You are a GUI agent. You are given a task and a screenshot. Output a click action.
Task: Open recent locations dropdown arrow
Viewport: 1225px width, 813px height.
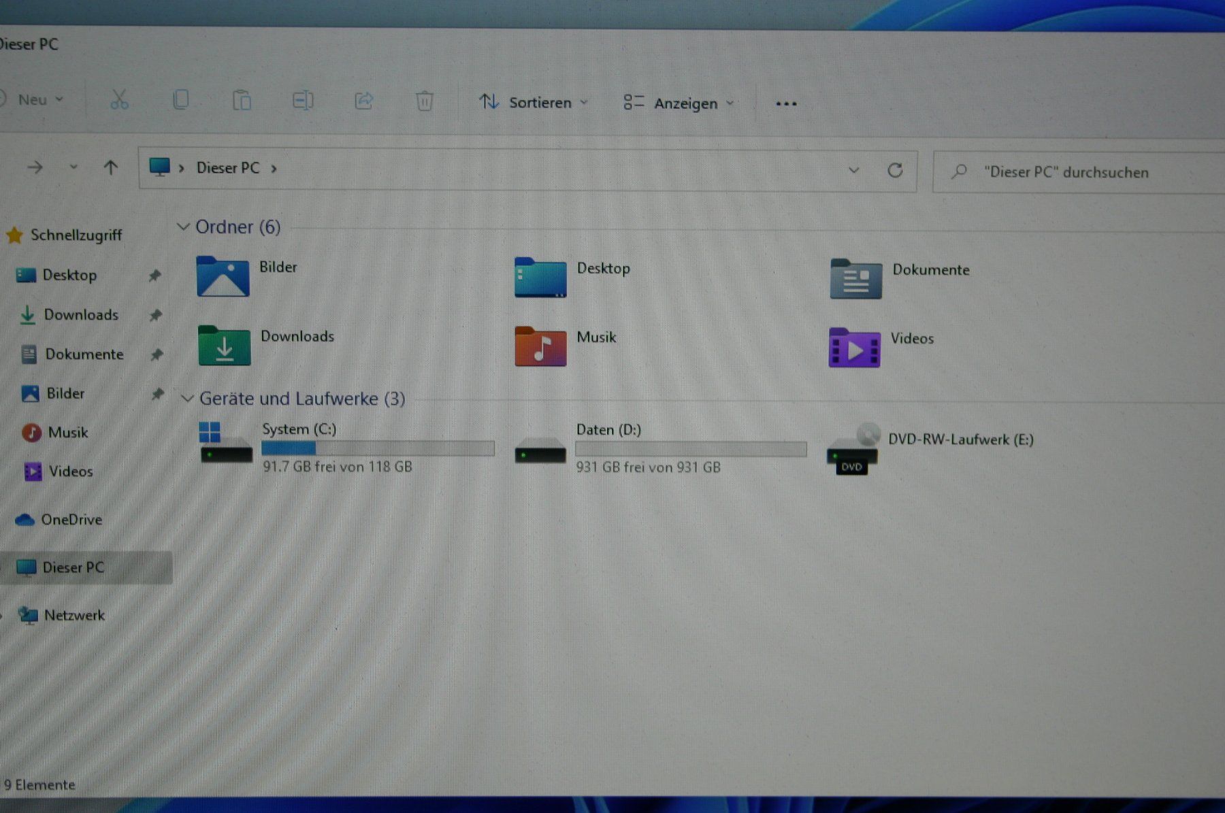pos(73,167)
